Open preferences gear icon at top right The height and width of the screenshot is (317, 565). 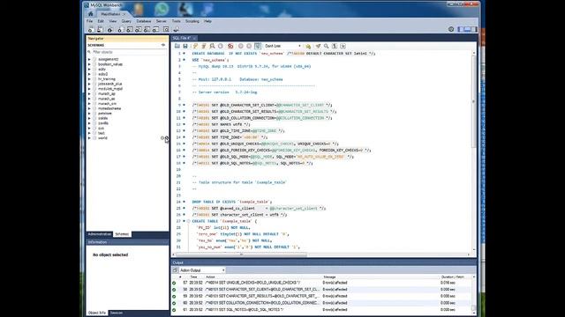coord(451,29)
